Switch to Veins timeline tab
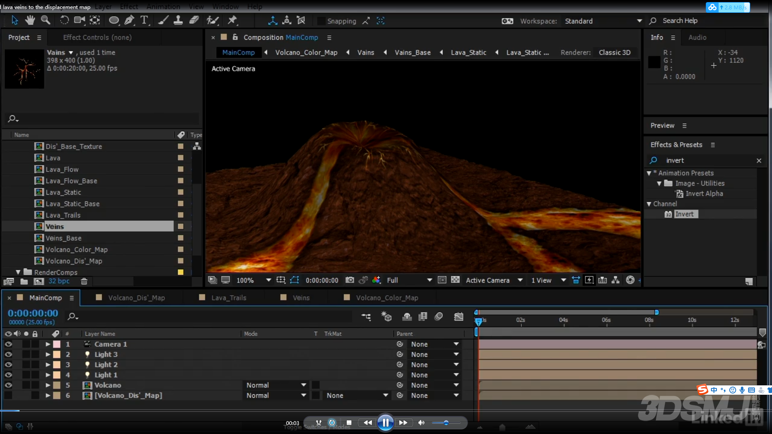The width and height of the screenshot is (772, 434). 301,298
